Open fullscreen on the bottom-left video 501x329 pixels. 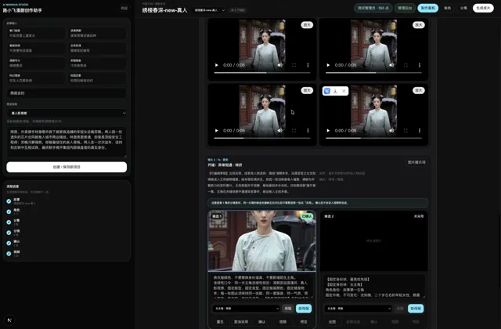click(x=294, y=131)
